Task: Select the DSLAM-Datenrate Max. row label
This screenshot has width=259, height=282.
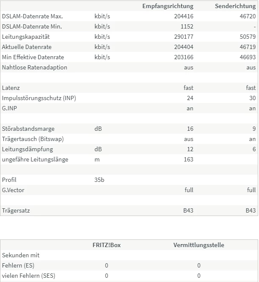Action: point(32,16)
